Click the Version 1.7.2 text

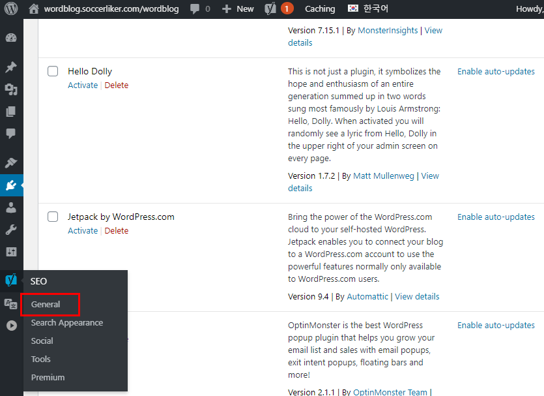click(311, 176)
